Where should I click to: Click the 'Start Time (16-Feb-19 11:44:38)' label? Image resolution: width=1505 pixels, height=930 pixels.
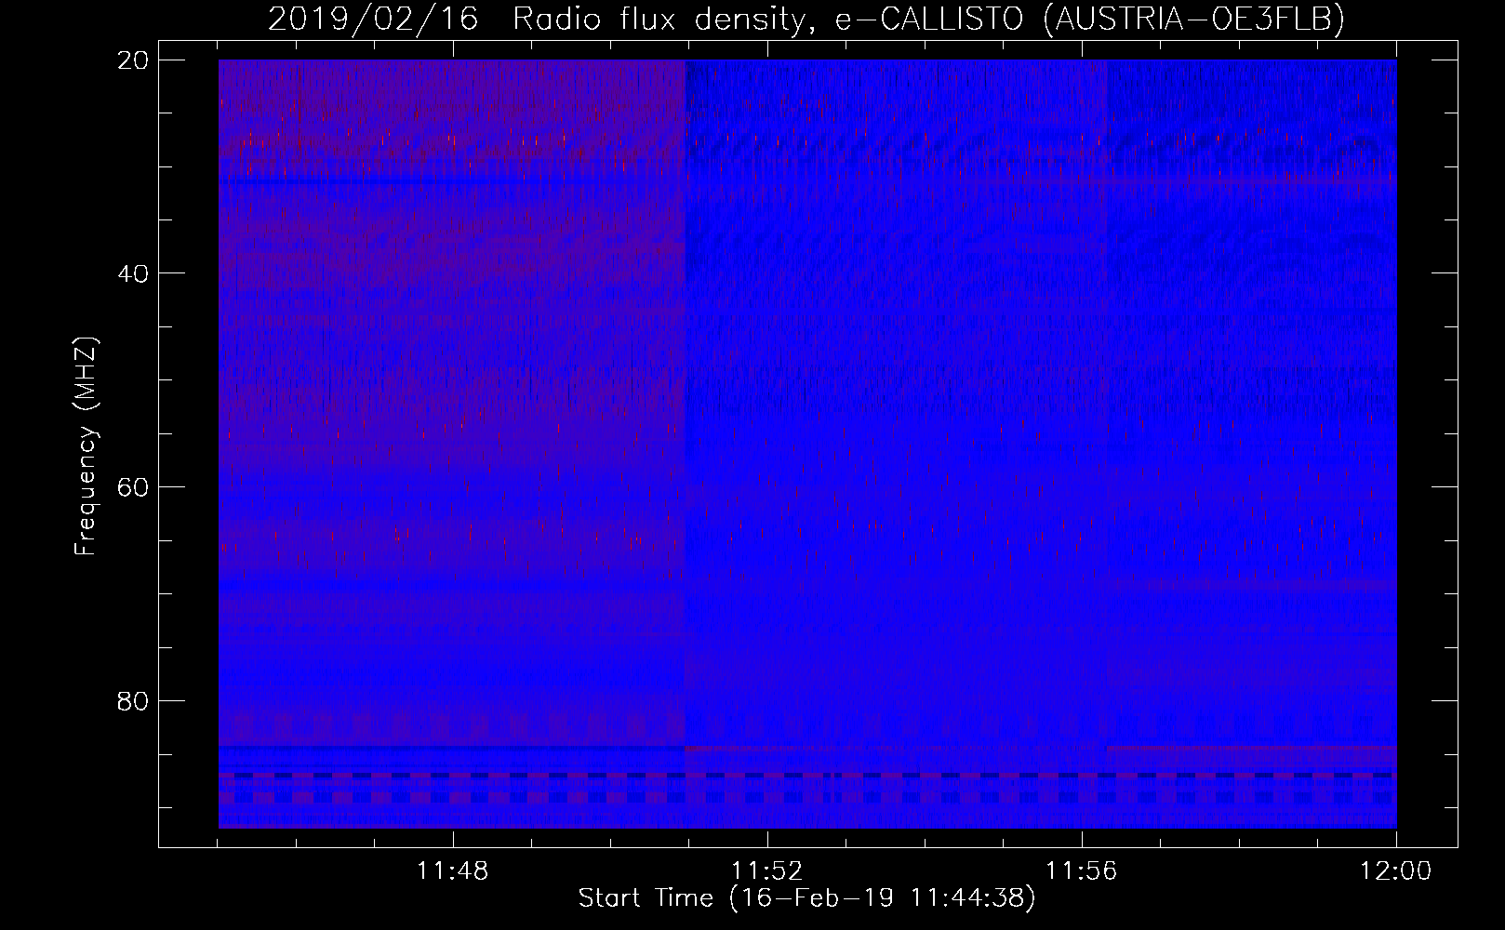click(x=806, y=898)
